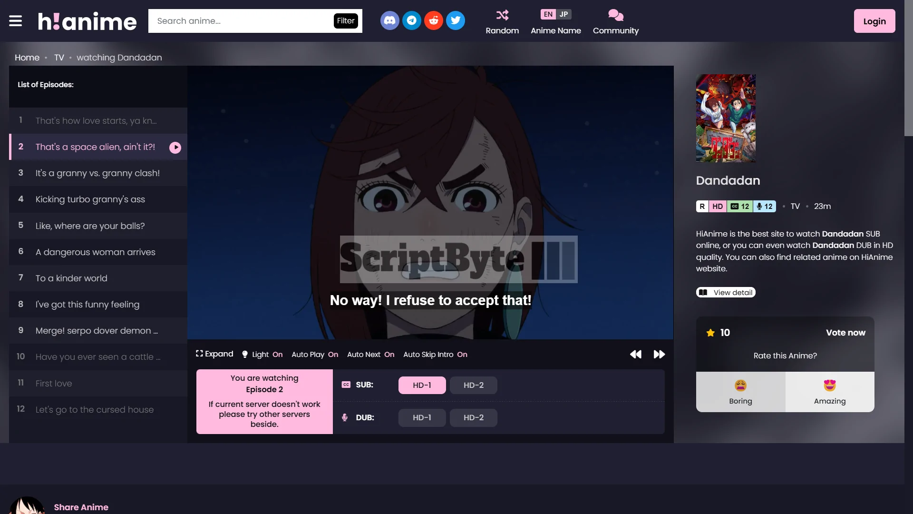Open the Reddit social icon
Viewport: 913px width, 514px height.
[433, 20]
